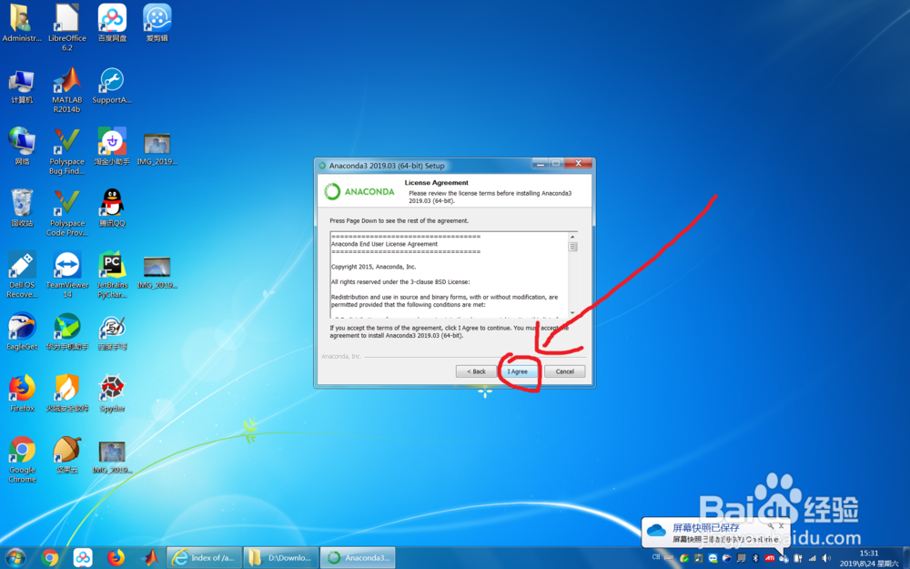This screenshot has height=569, width=910.
Task: Select IMG_2019 thumbnail beside JetBrains PyCharm
Action: click(x=157, y=273)
